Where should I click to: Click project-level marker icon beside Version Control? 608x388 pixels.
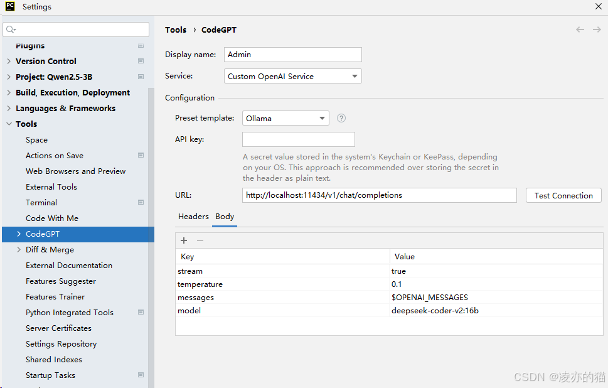click(x=141, y=61)
